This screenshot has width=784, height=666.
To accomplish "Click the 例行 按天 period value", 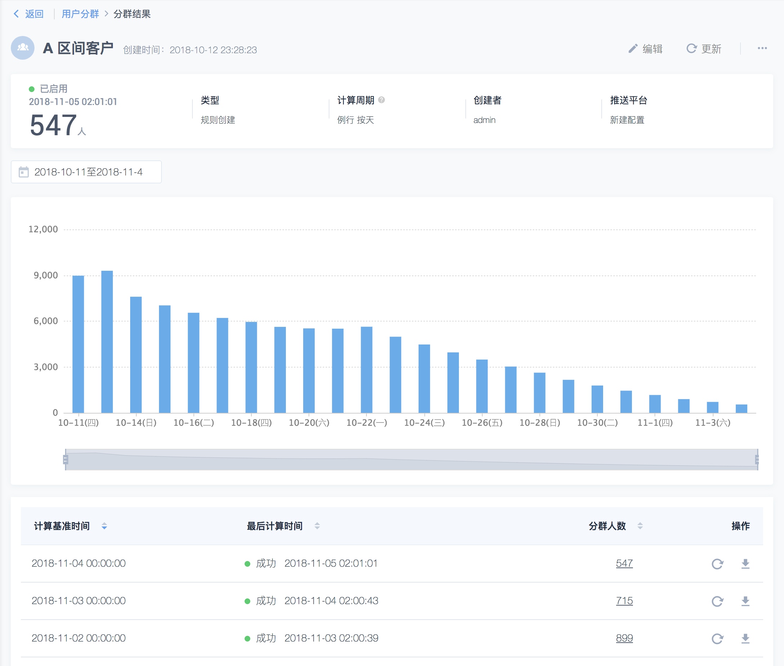I will (355, 120).
